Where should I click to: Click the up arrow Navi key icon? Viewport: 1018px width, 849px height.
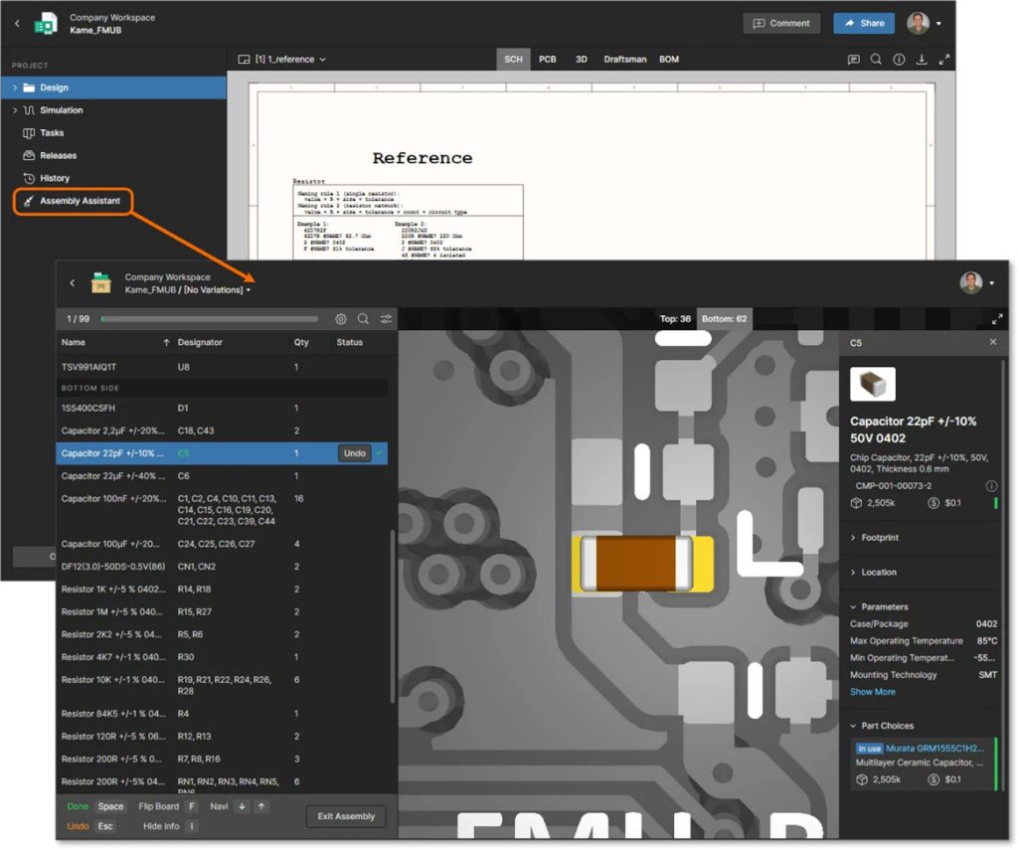[x=261, y=807]
